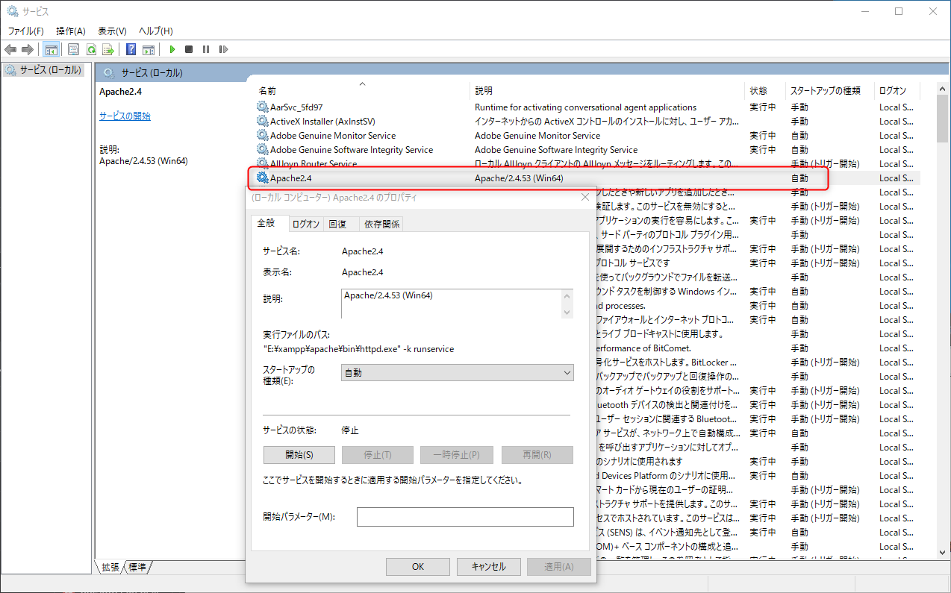951x593 pixels.
Task: Sort by the スタートアップの種類 column header
Action: coord(830,90)
